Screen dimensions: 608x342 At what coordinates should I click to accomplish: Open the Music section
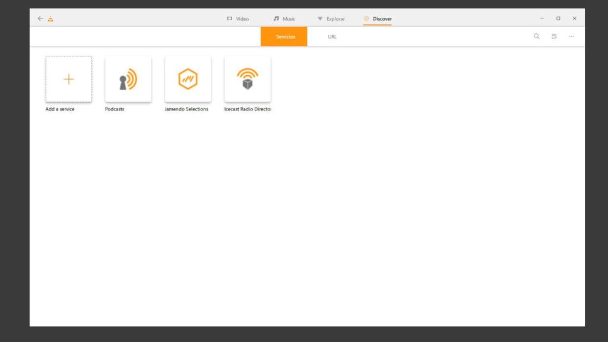pyautogui.click(x=285, y=18)
